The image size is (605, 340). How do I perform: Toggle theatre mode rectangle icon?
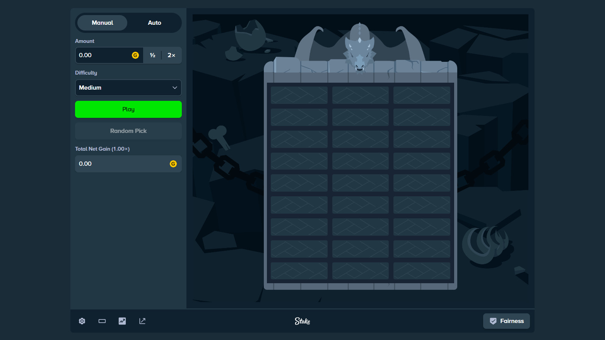[x=102, y=321]
